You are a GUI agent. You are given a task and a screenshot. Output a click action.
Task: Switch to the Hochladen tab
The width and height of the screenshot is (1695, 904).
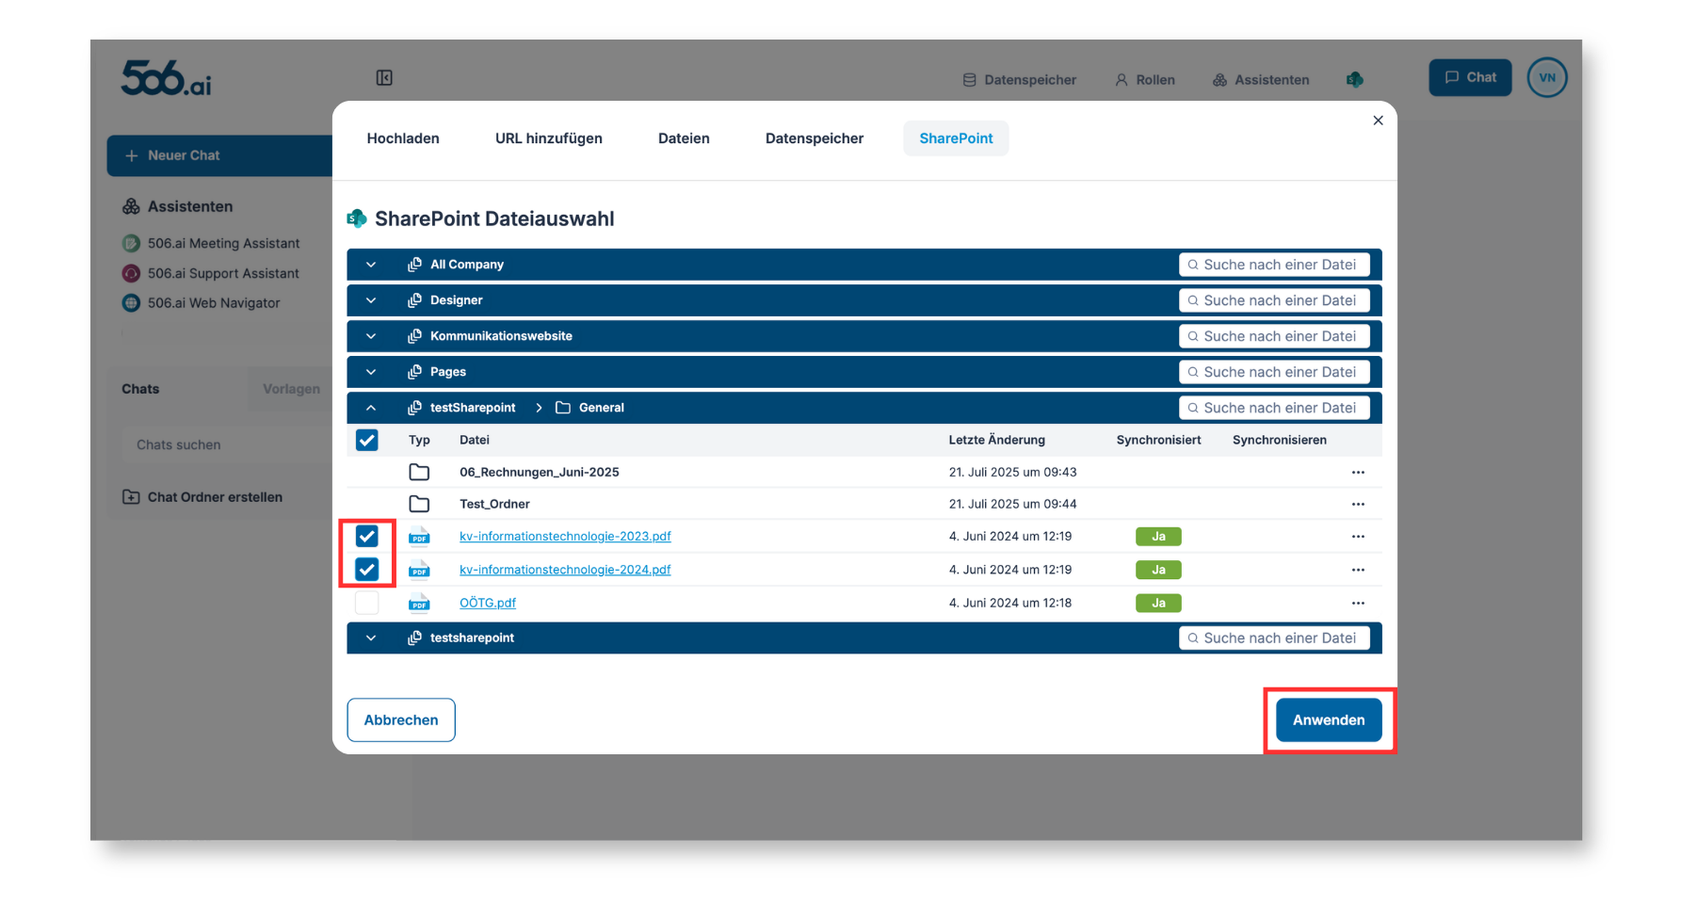(403, 138)
